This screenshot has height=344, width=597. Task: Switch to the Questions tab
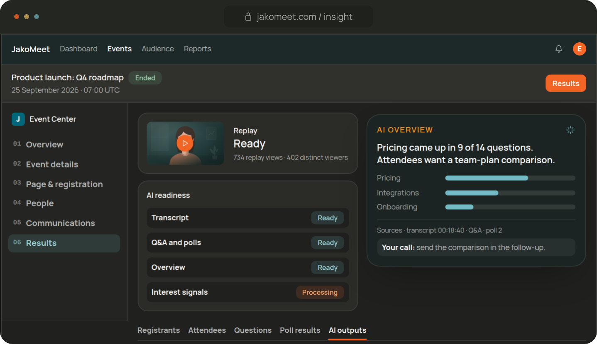[253, 330]
